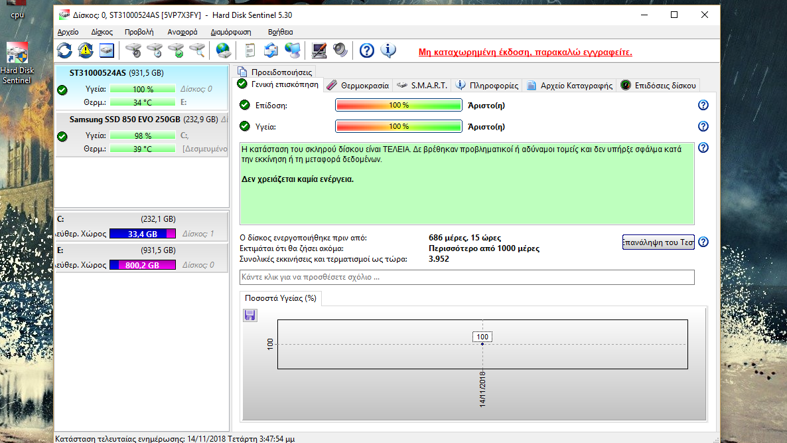787x443 pixels.
Task: Click the E: free space bar 800,2 GB
Action: (x=143, y=265)
